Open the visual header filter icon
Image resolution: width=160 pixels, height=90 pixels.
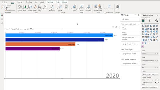coord(113,27)
